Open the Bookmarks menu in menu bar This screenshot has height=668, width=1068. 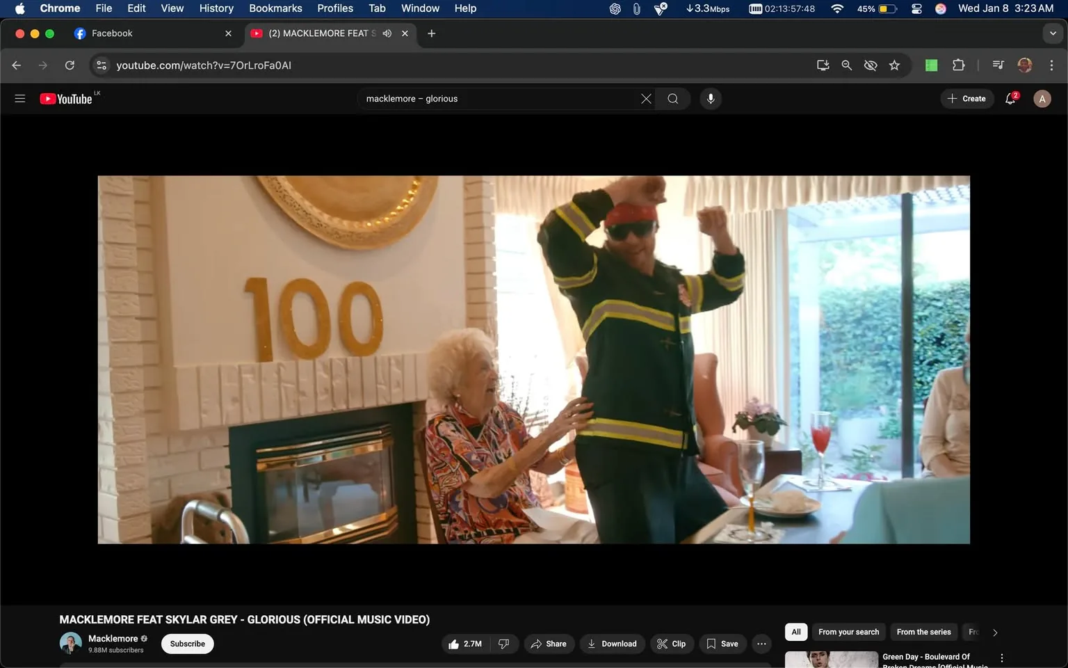[x=275, y=8]
